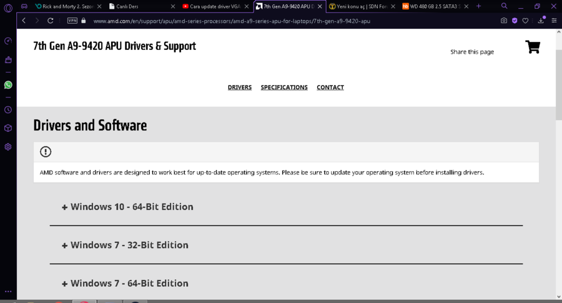The width and height of the screenshot is (562, 303).
Task: Open the sidebar three-dots menu
Action: pos(8,292)
